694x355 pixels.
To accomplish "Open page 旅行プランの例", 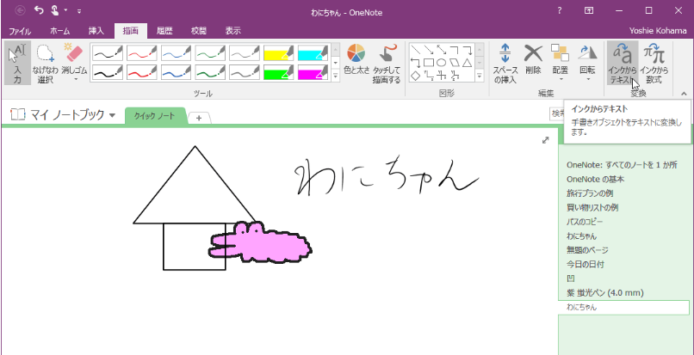I will click(590, 193).
